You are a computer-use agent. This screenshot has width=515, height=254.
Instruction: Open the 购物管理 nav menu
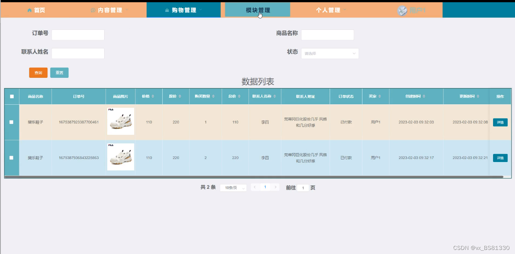click(x=184, y=10)
